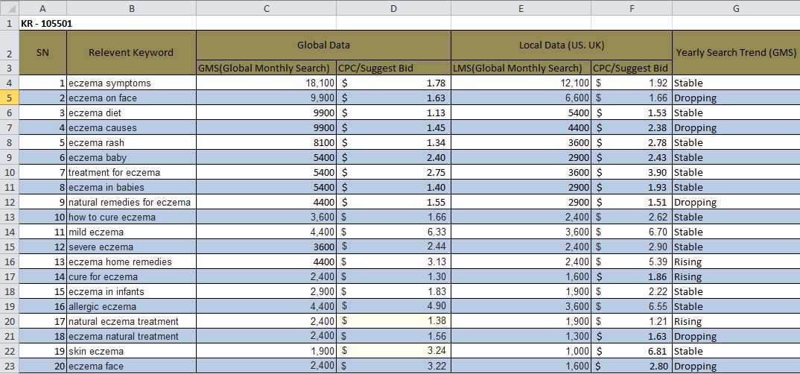Click the 18,100 global monthly search value

pos(266,83)
